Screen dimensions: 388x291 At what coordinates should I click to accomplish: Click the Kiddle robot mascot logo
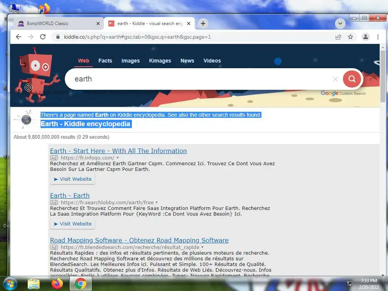click(37, 75)
